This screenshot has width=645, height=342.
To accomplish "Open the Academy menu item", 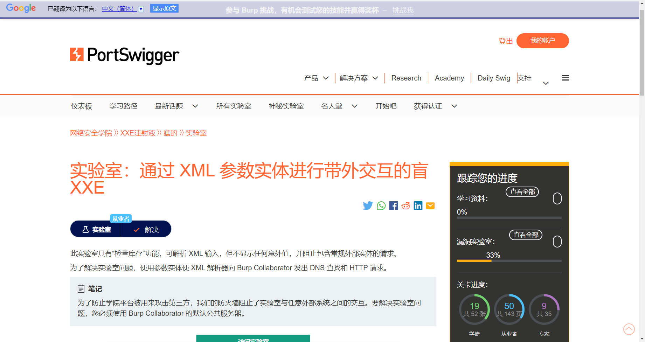I will 449,78.
